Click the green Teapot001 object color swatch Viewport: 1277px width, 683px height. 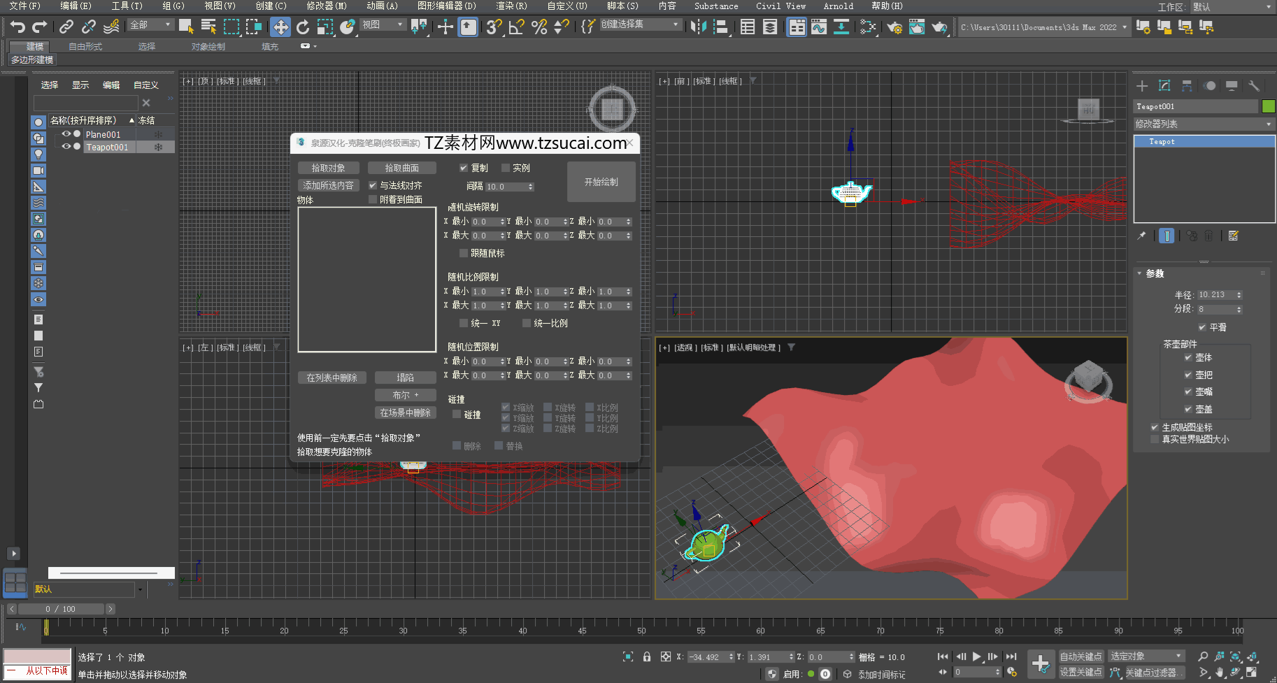tap(1268, 106)
